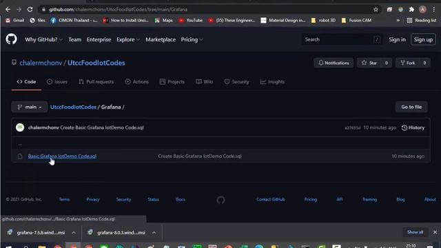
Task: Open UtccFoodIotCodes breadcrumb link
Action: (x=74, y=107)
